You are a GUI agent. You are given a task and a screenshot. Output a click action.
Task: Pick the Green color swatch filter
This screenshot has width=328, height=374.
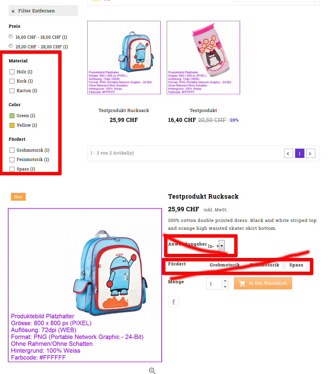12,116
